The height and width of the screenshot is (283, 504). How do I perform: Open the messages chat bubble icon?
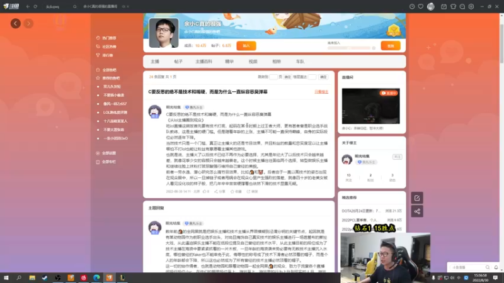click(x=462, y=6)
